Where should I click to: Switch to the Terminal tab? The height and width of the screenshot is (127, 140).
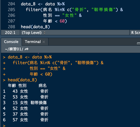(x=33, y=42)
